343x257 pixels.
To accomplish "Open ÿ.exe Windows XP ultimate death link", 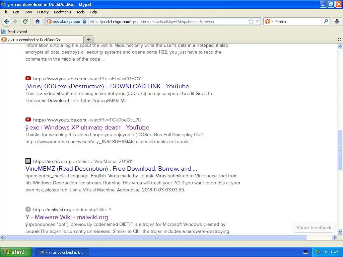I will [87, 127].
